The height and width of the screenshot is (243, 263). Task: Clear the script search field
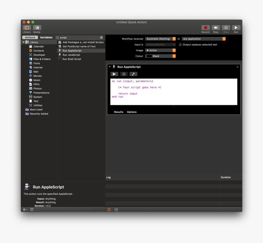(101, 37)
